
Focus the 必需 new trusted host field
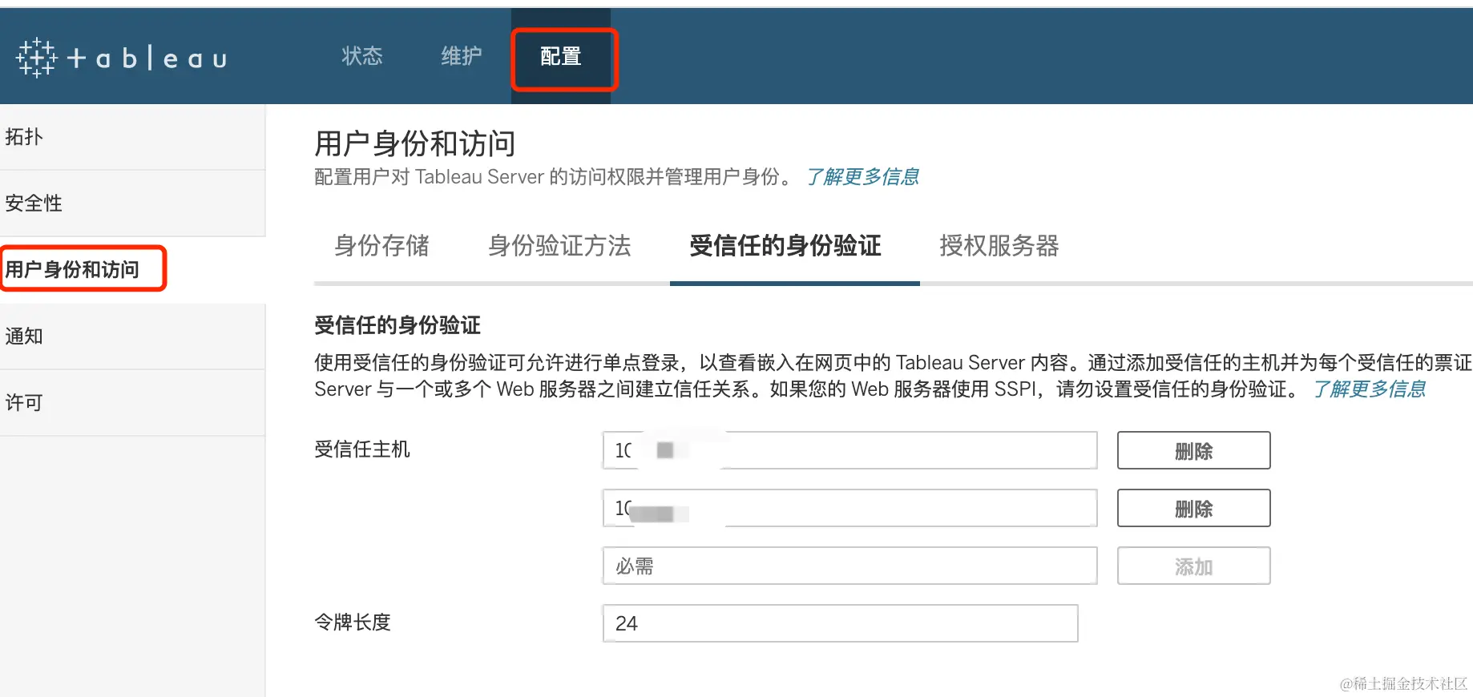(849, 566)
